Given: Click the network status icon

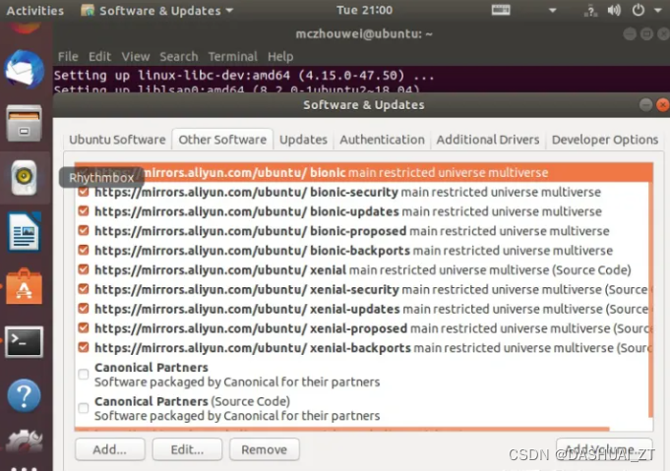Looking at the screenshot, I should [x=590, y=10].
